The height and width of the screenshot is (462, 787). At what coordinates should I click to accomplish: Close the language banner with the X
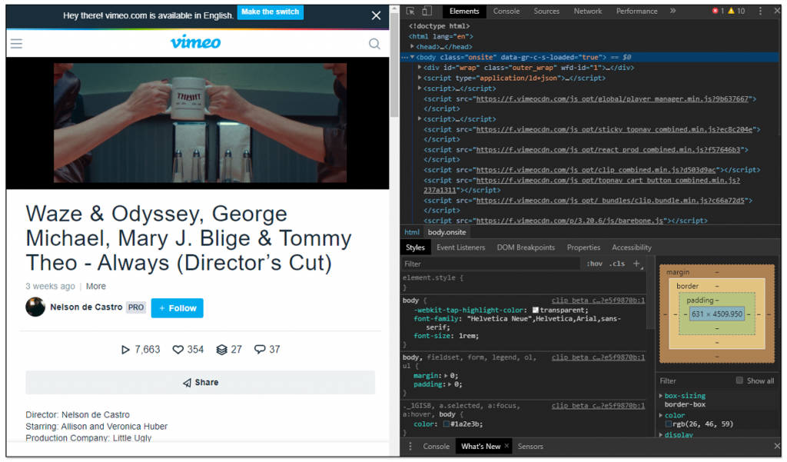click(x=376, y=15)
